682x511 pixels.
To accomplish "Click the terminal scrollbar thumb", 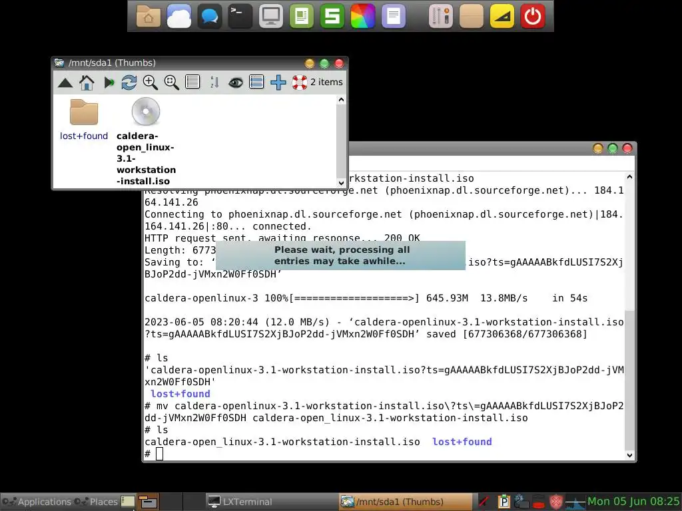I will click(x=629, y=380).
